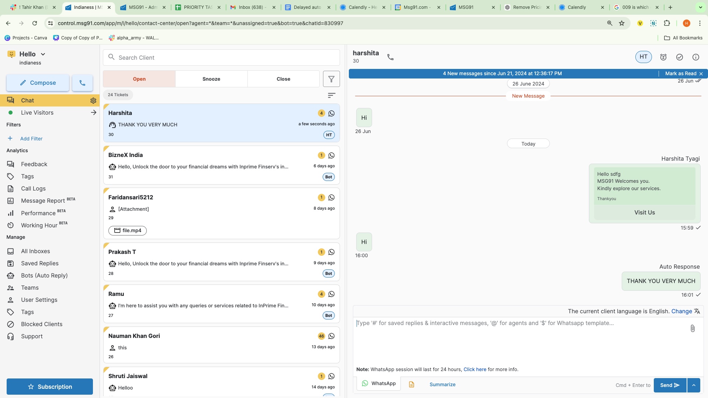Open All Bookmarks folder
Screen dimensions: 708x398
coord(683,38)
